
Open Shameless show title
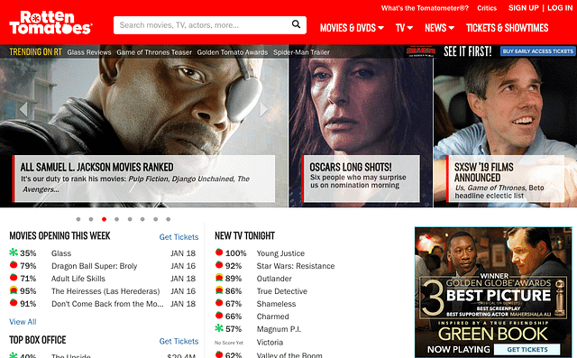pos(276,304)
